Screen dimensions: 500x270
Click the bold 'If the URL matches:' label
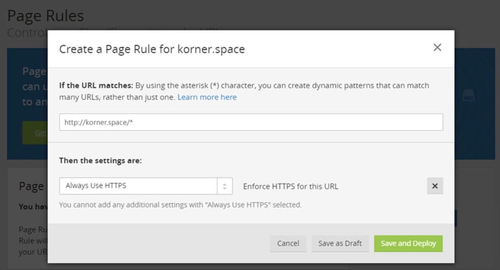(96, 85)
